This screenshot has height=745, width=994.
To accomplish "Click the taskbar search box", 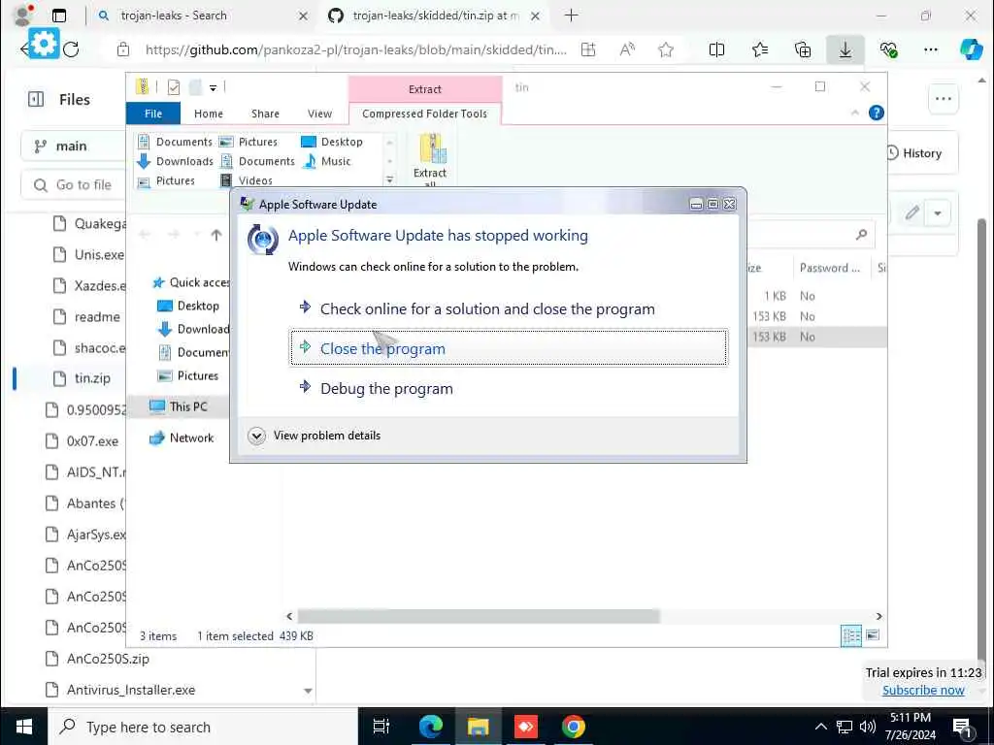I will [x=203, y=727].
